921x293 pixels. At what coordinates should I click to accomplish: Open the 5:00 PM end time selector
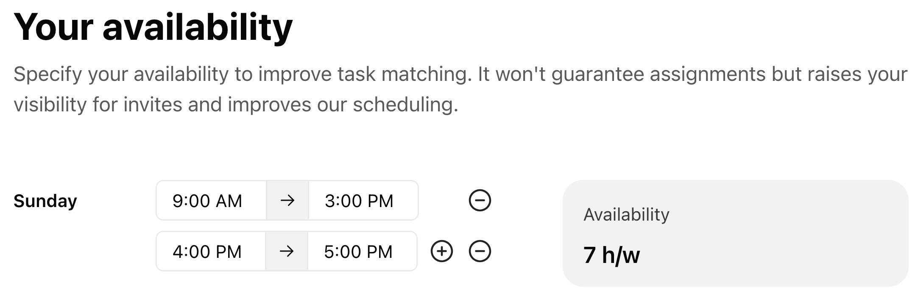(x=363, y=251)
